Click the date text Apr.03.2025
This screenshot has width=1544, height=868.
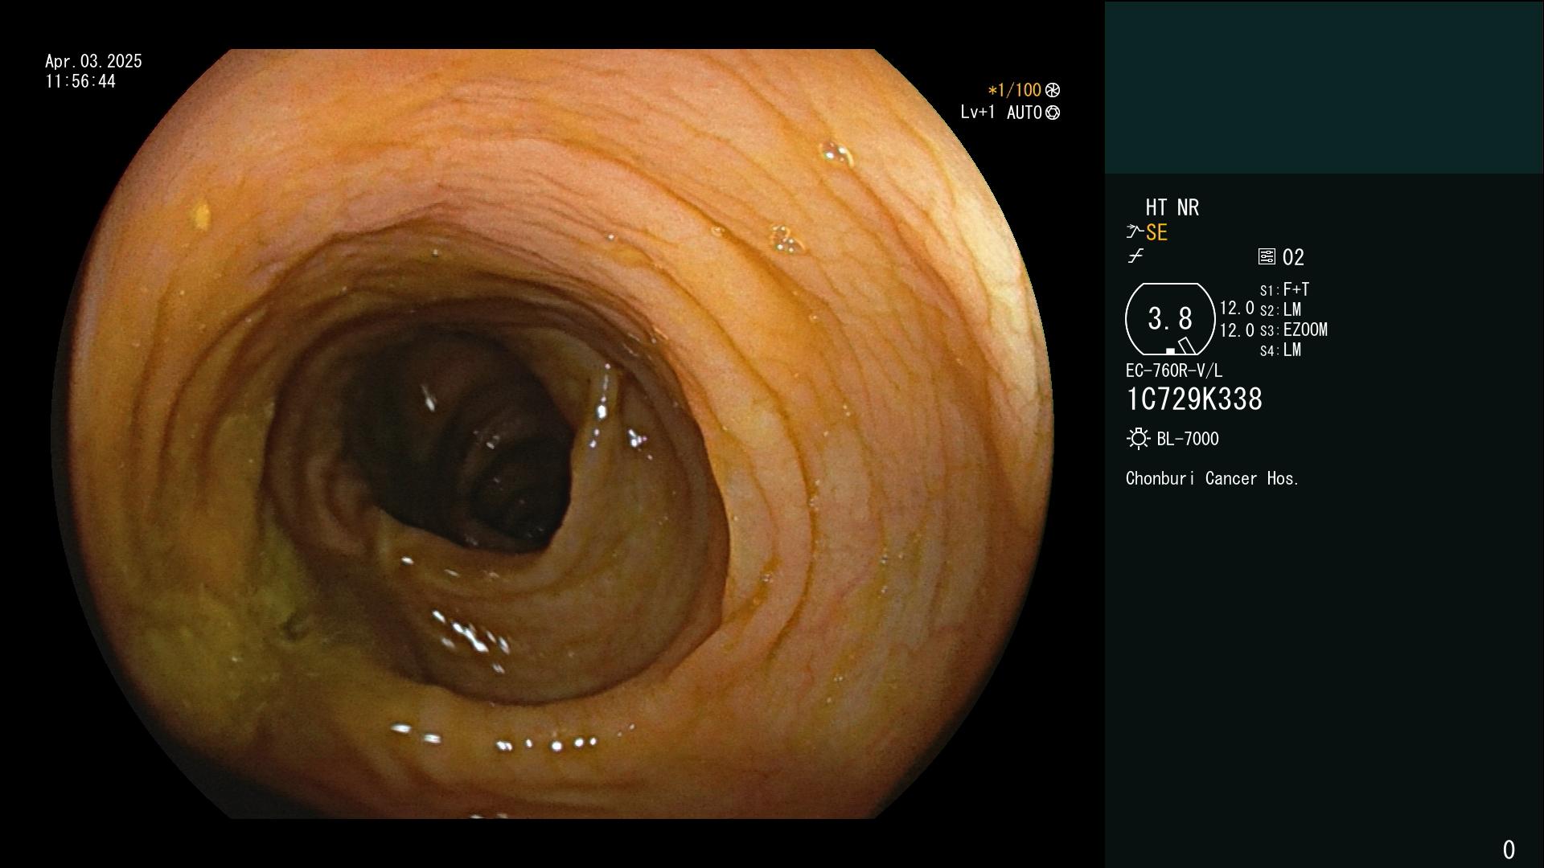click(93, 61)
